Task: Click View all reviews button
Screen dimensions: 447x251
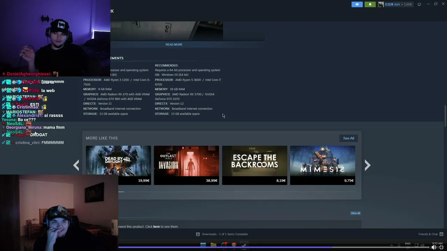Action: coord(356,213)
